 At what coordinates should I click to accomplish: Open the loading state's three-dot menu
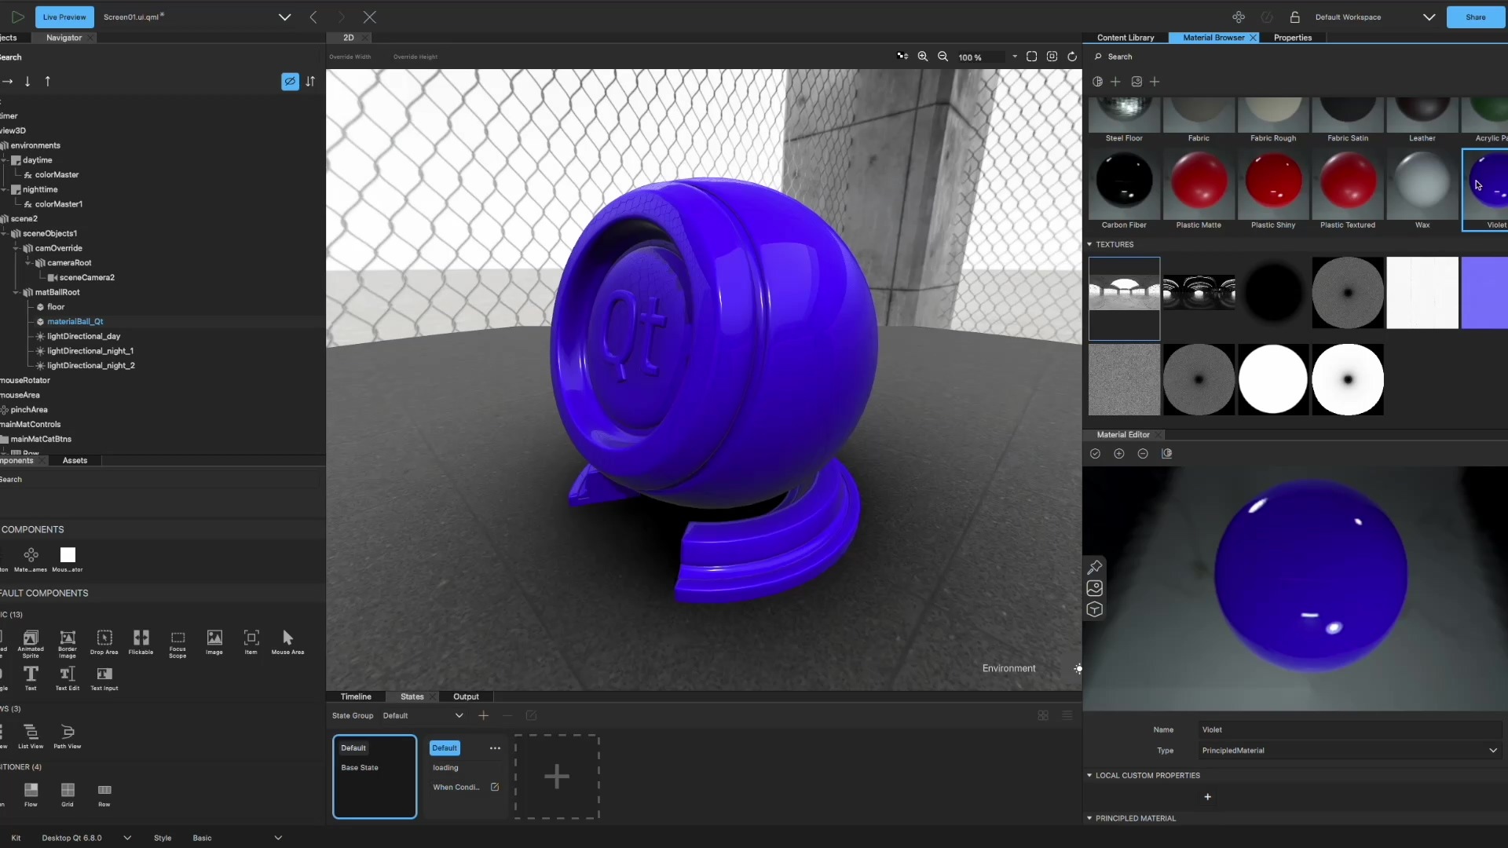click(495, 748)
